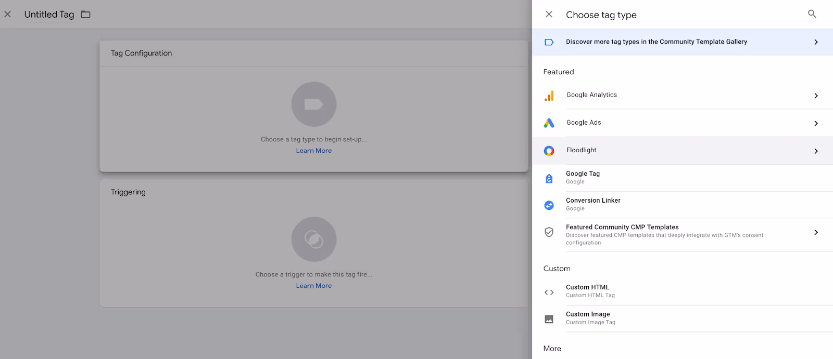Viewport: 833px width, 359px height.
Task: Click the CMP Templates shield icon
Action: (x=549, y=232)
